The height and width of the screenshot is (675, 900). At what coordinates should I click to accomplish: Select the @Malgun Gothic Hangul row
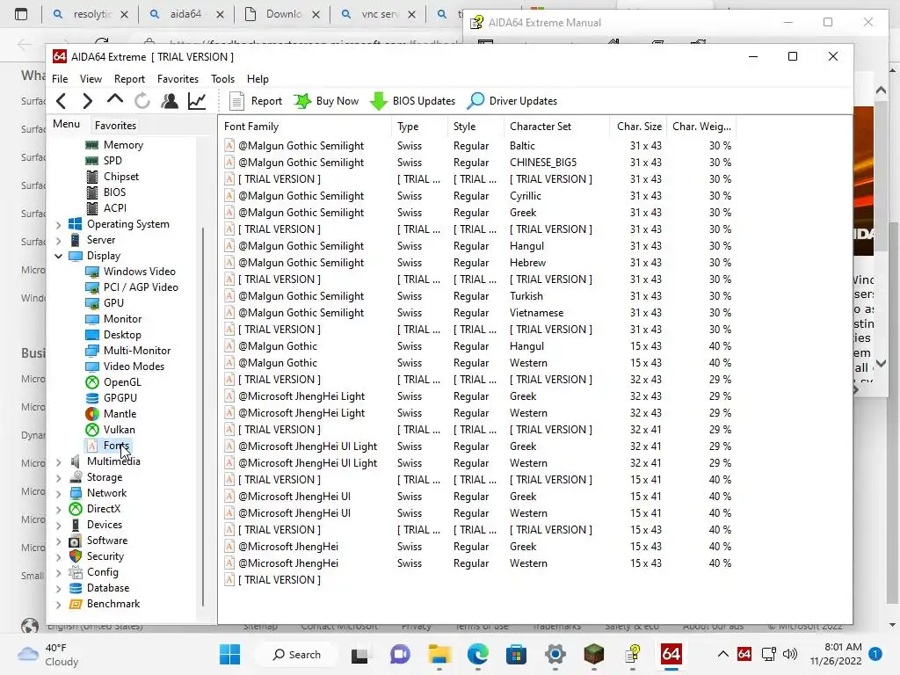click(477, 346)
